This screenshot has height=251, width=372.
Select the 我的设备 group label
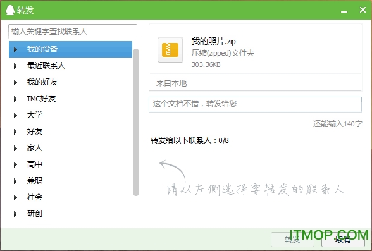[x=42, y=49]
